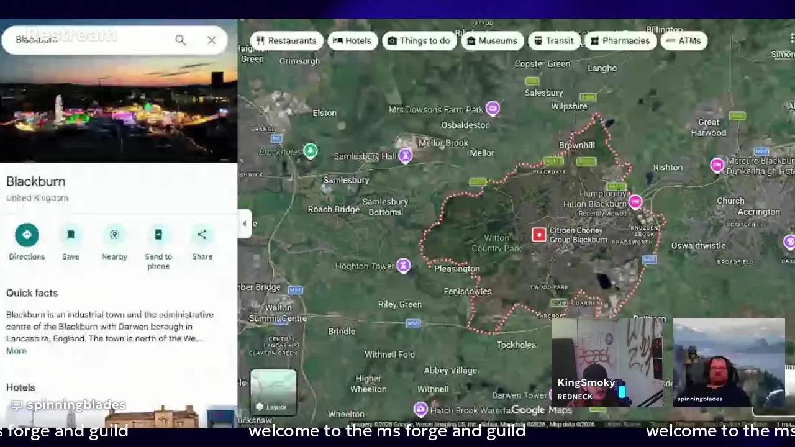
Task: Click the Brownhill map label
Action: tap(577, 145)
